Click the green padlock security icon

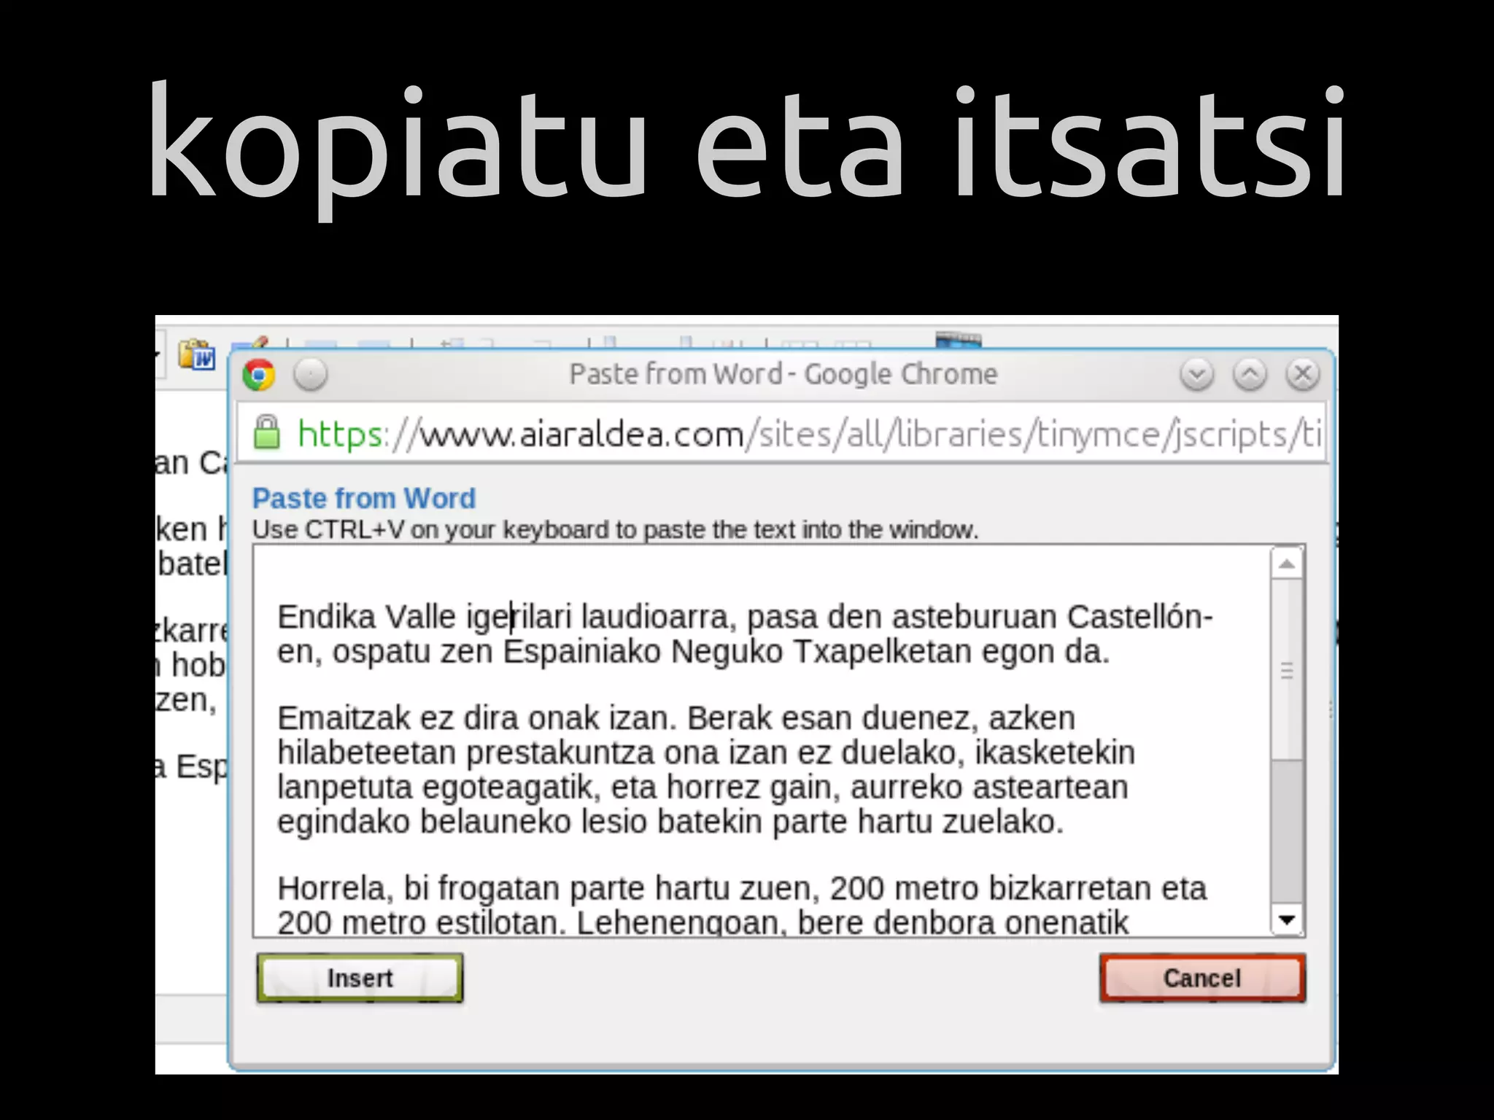[x=266, y=432]
